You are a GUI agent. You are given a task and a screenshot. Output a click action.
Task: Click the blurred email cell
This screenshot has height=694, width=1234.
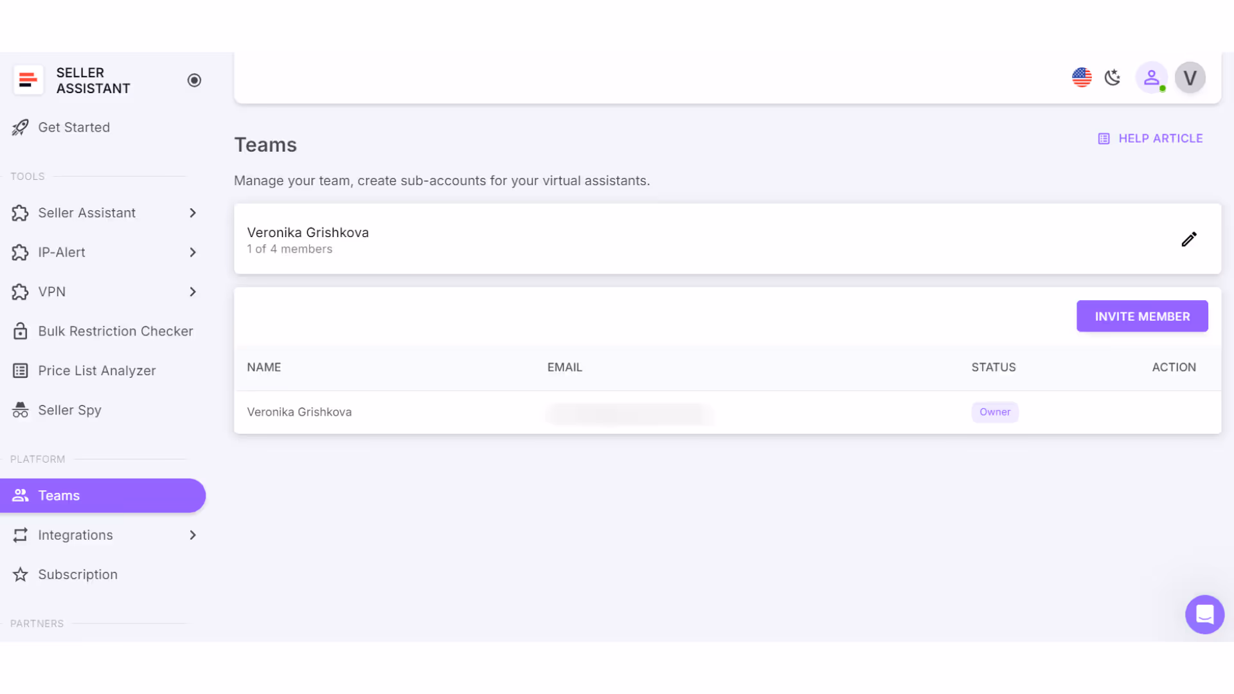(x=629, y=413)
